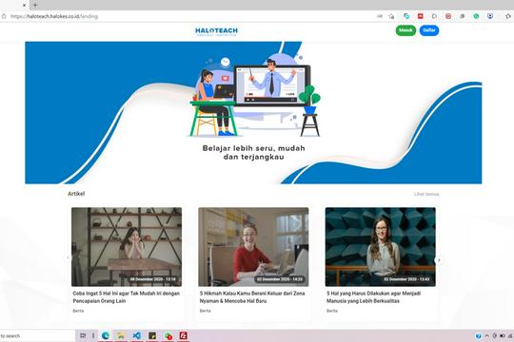This screenshot has height=342, width=514.
Task: Open FileZilla from the taskbar
Action: pos(184,335)
